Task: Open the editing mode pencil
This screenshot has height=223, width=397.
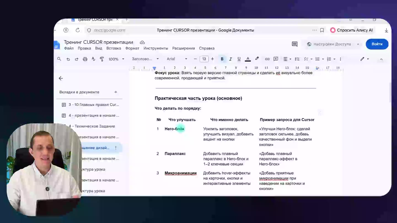Action: [x=362, y=59]
